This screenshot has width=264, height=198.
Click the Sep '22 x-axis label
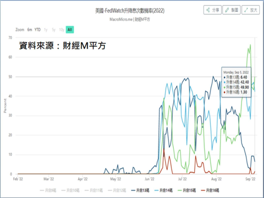tap(251, 179)
